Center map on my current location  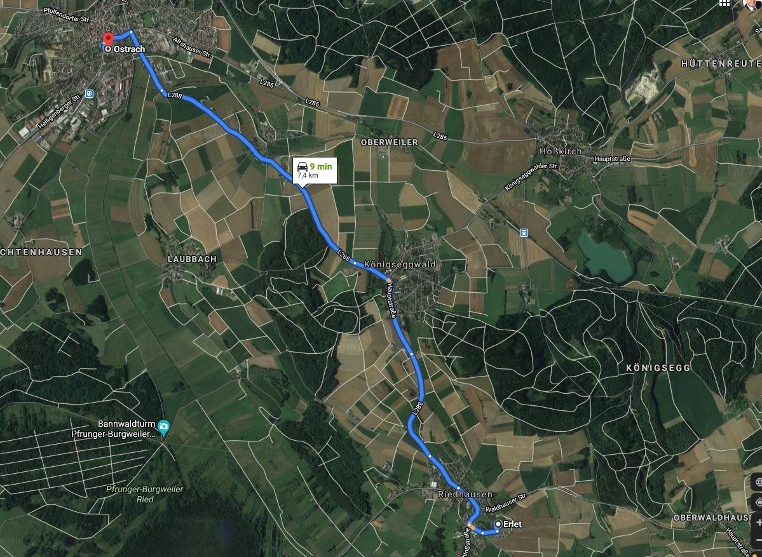pyautogui.click(x=758, y=502)
